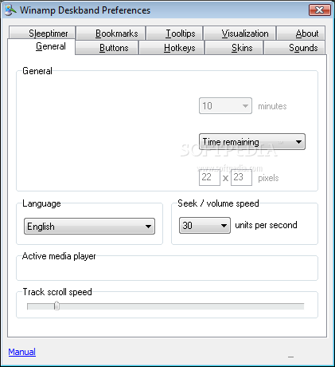The width and height of the screenshot is (335, 367).
Task: Click the Track scroll speed slider thumb
Action: (x=56, y=306)
